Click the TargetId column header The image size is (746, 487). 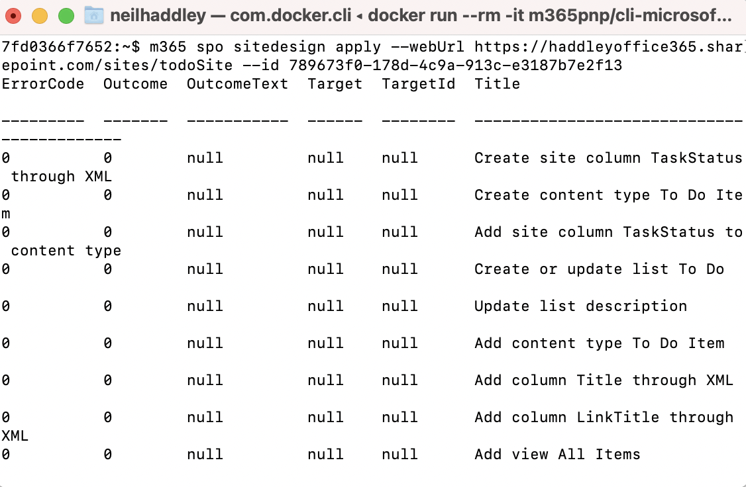(x=418, y=84)
